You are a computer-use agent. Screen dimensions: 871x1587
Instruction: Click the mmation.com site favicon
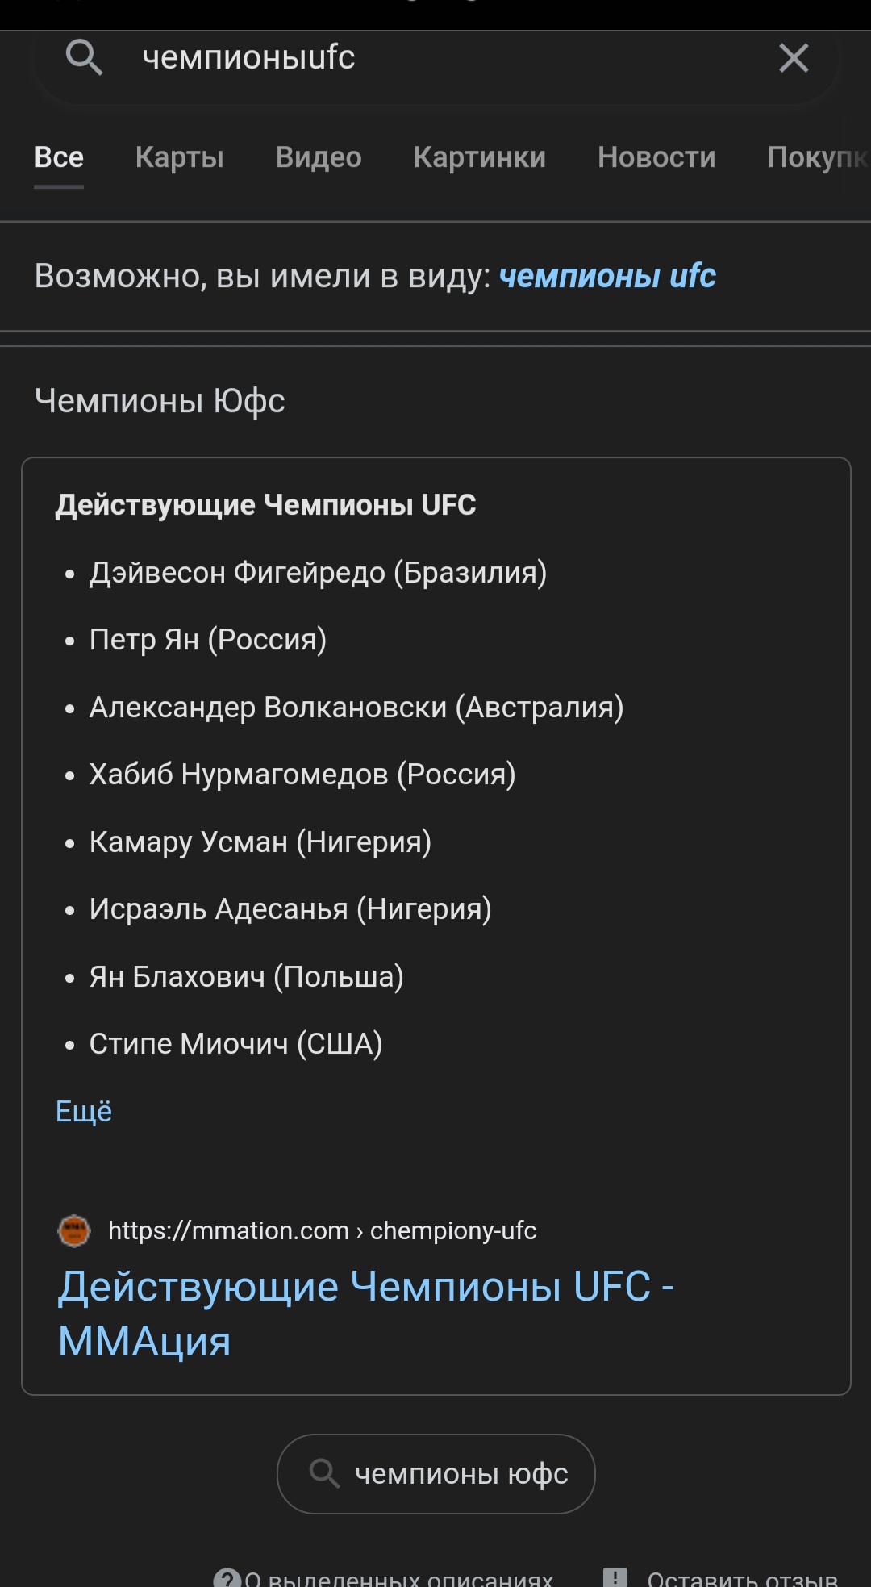click(74, 1231)
